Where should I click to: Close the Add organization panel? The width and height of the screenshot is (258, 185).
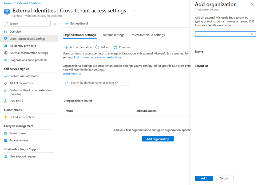pos(252,5)
